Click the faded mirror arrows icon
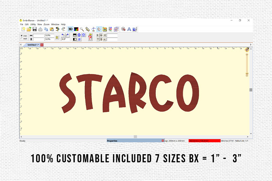The width and height of the screenshot is (272, 181). [63, 29]
